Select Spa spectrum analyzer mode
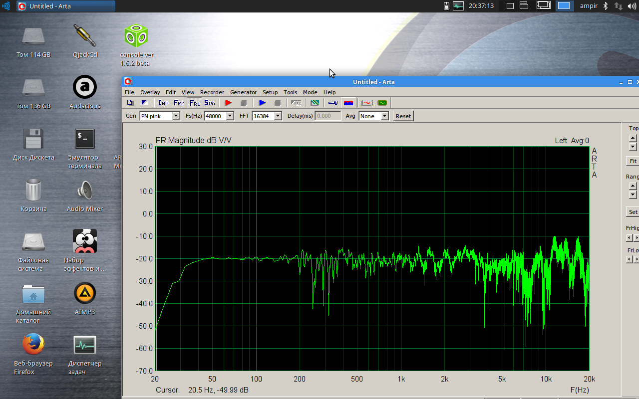The width and height of the screenshot is (639, 399). click(x=210, y=103)
